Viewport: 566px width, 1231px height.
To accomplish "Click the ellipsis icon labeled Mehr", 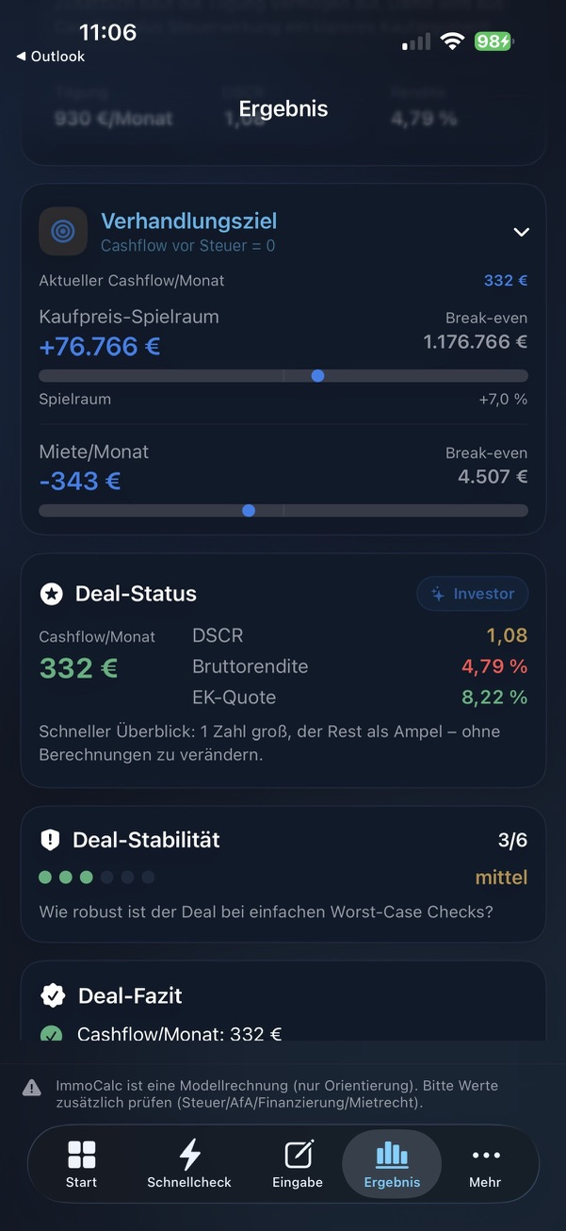I will pos(485,1154).
